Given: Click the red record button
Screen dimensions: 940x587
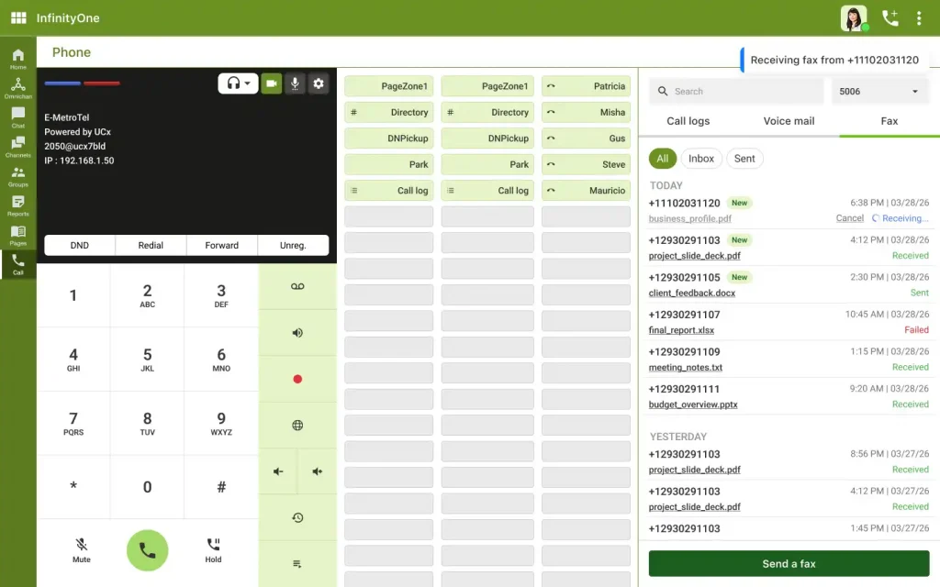Looking at the screenshot, I should (297, 379).
